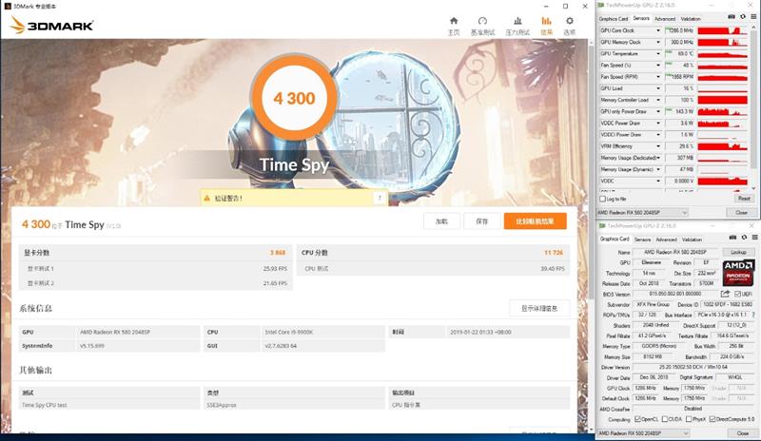
Task: Switch to Sensors tab in lower GPU-Z window
Action: pyautogui.click(x=643, y=240)
